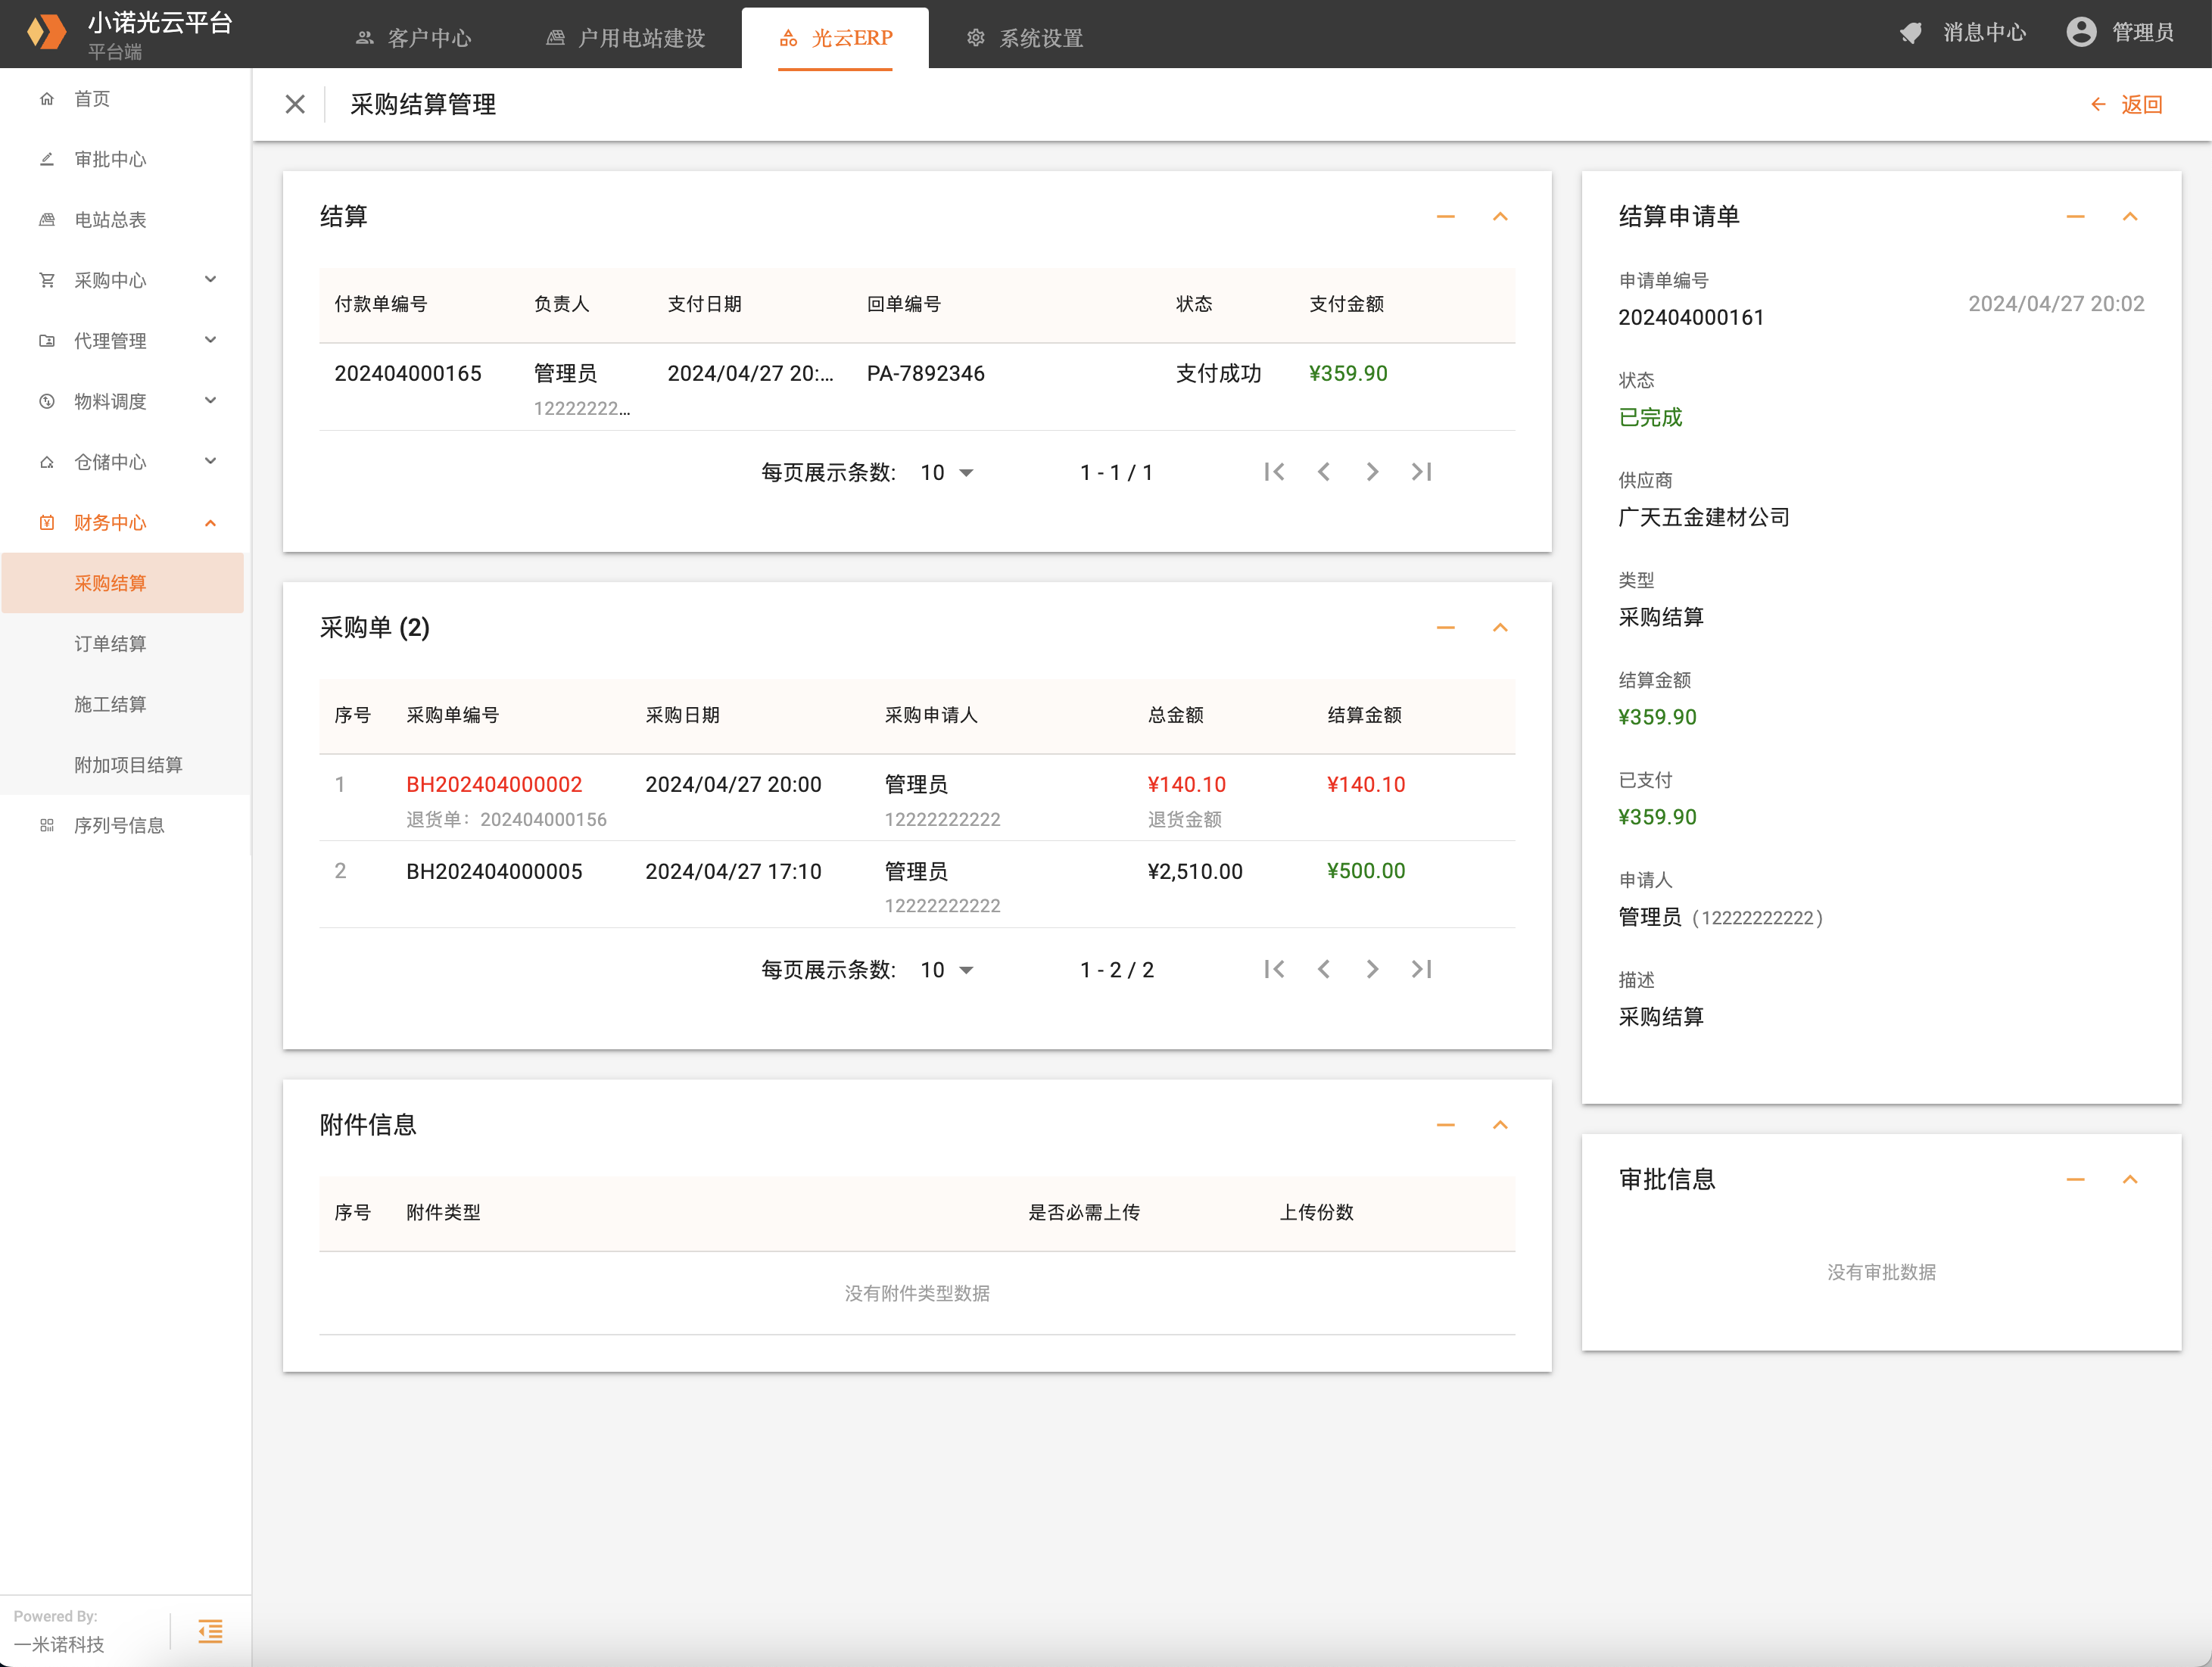Select the 光云ERP tab
Viewport: 2212px width, 1667px height.
(835, 38)
